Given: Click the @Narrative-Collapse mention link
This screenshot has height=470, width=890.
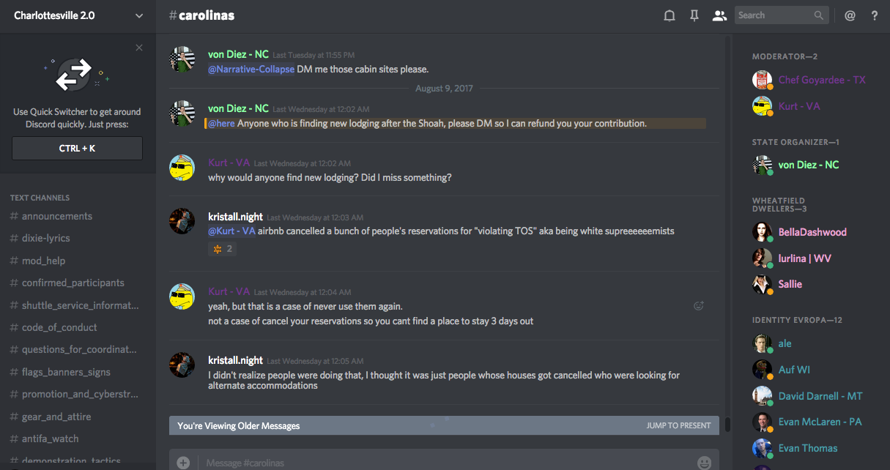Looking at the screenshot, I should click(251, 69).
